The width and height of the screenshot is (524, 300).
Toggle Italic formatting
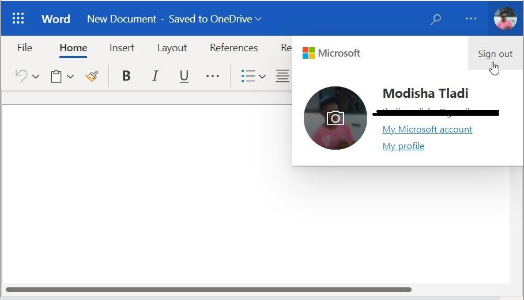tap(155, 76)
